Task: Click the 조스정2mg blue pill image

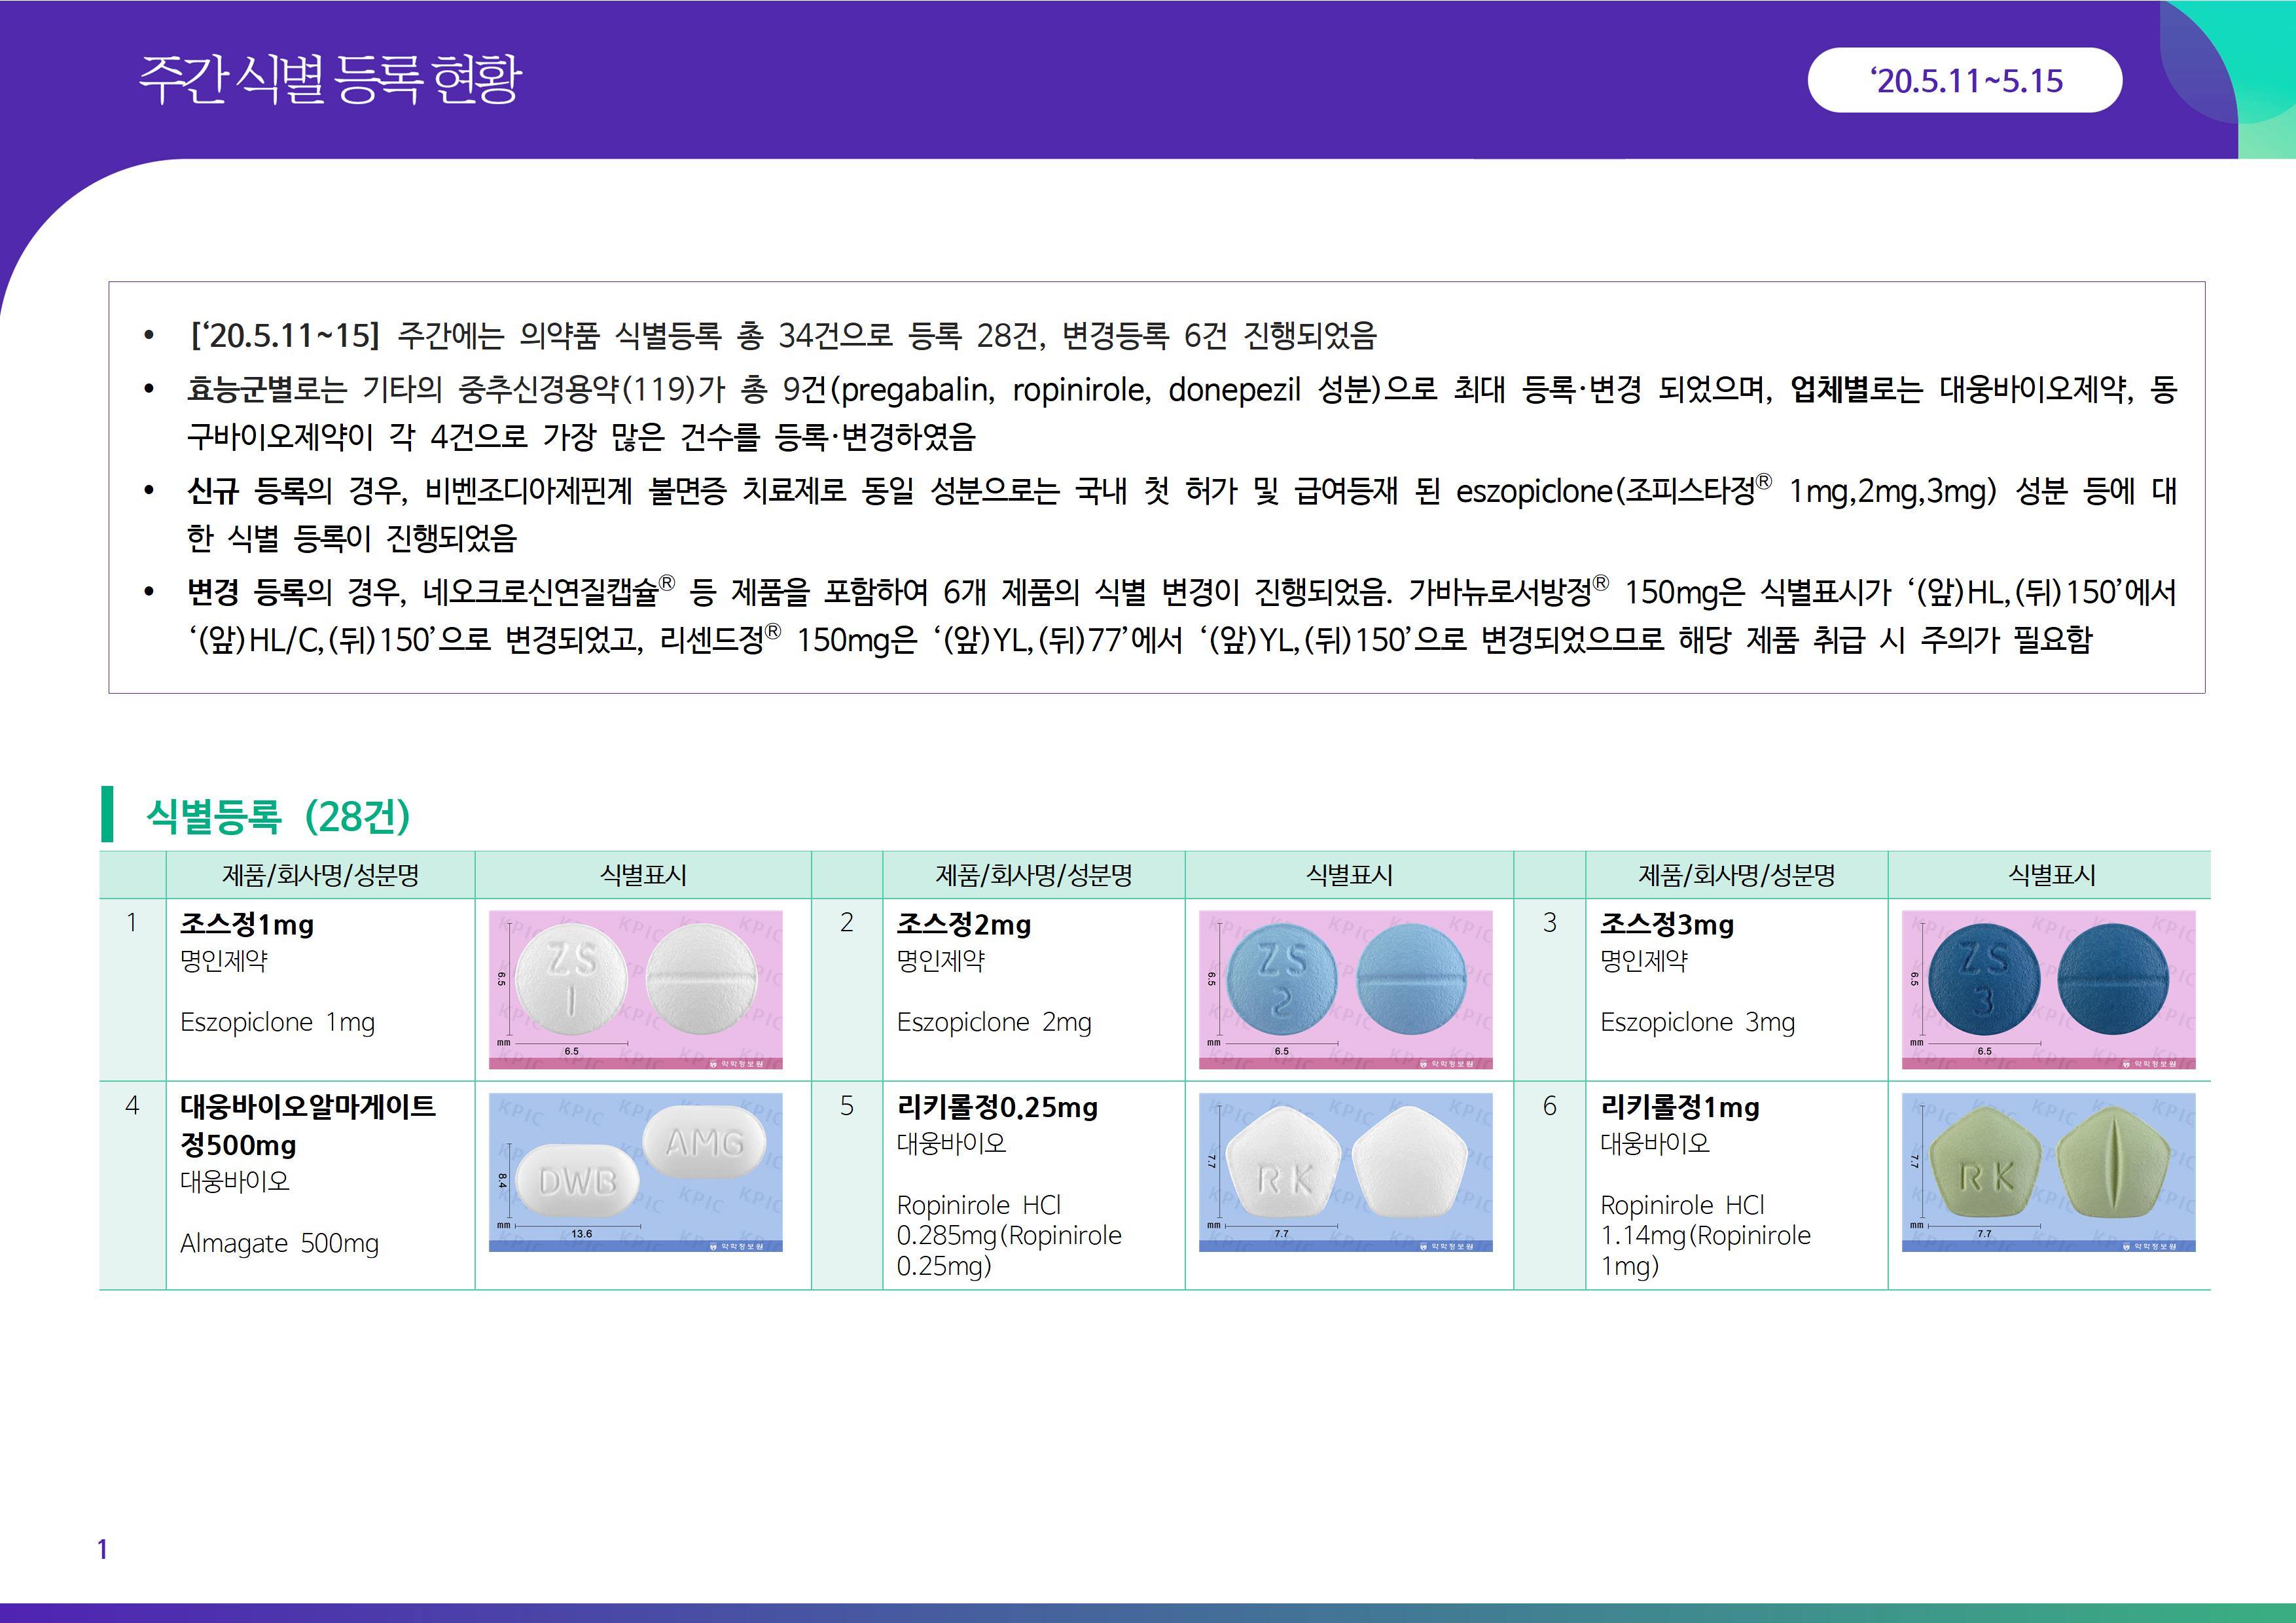Action: point(1345,989)
